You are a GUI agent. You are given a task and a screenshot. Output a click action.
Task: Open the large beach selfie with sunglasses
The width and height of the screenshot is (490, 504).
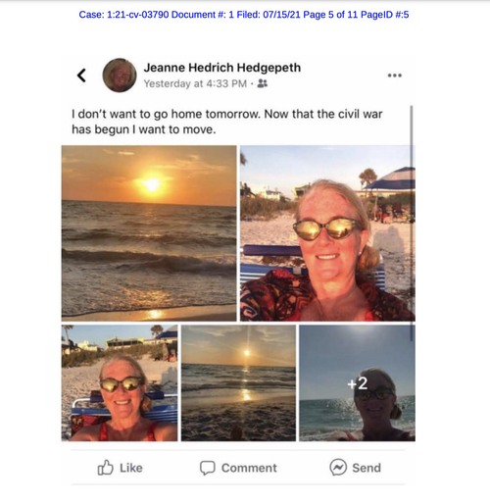click(x=327, y=233)
